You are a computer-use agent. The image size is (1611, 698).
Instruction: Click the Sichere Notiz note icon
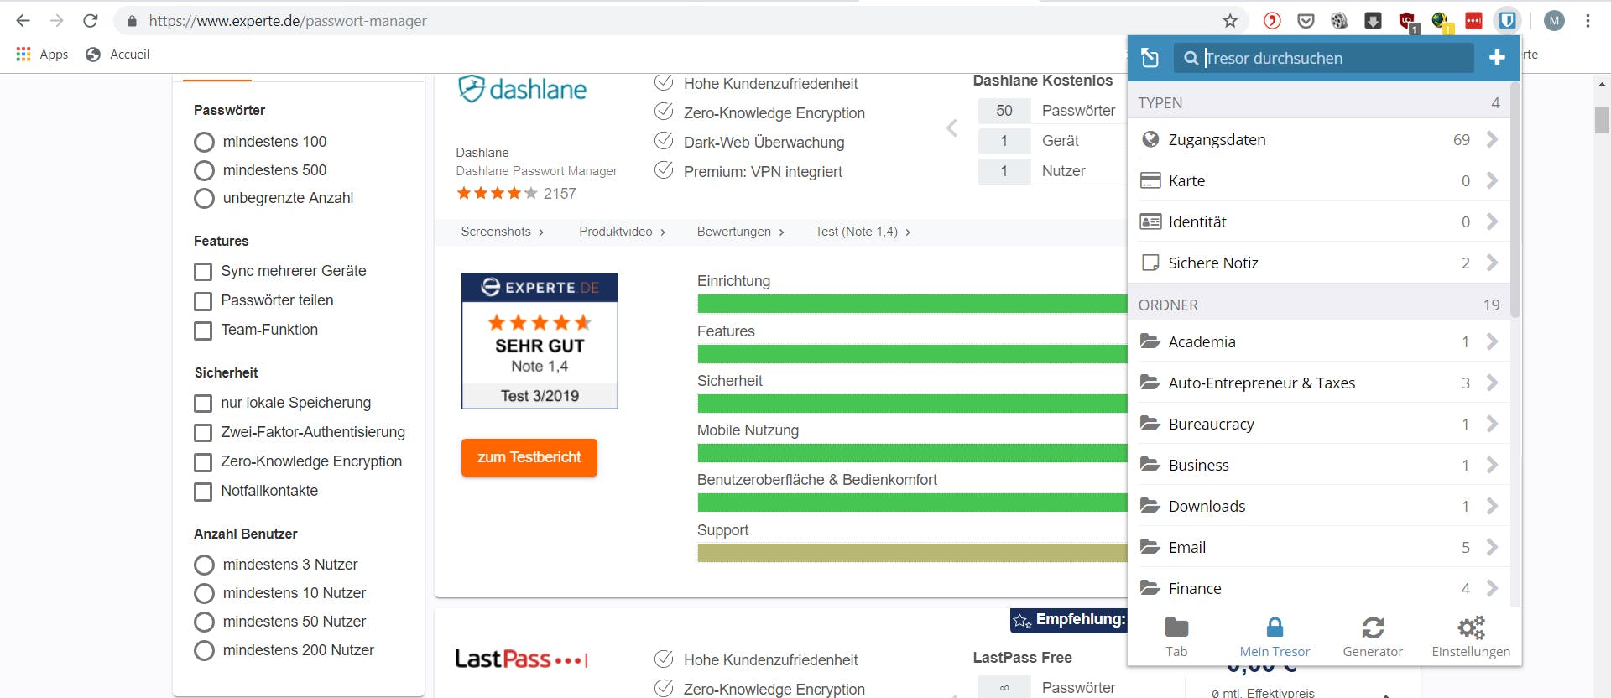(x=1150, y=263)
